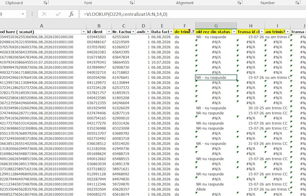The width and height of the screenshot is (306, 196).
Task: Cancel formula entry with X icon
Action: (x=44, y=14)
